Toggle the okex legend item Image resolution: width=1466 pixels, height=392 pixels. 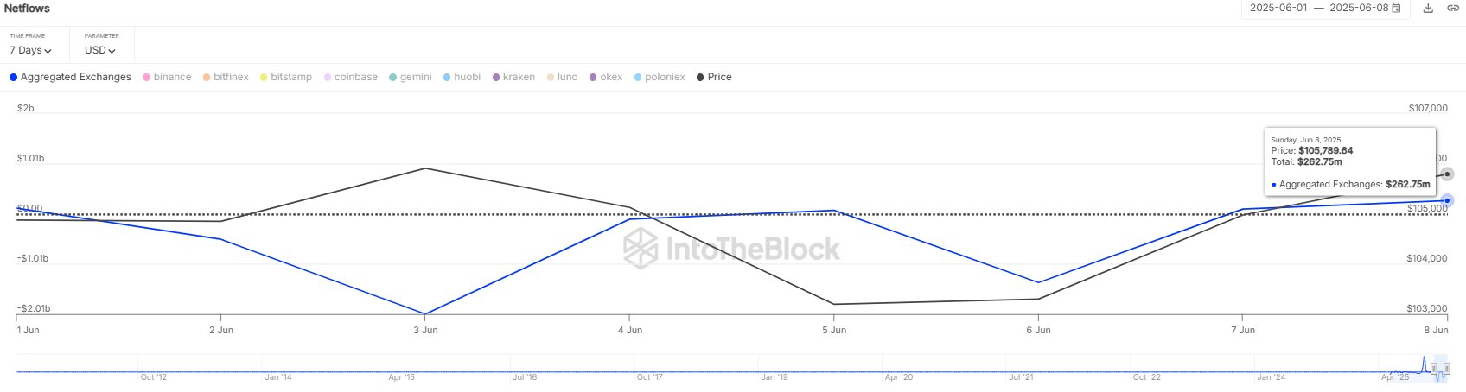[x=606, y=77]
